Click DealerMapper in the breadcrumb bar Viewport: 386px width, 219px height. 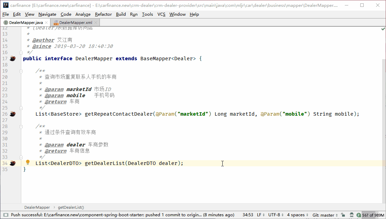(x=37, y=207)
